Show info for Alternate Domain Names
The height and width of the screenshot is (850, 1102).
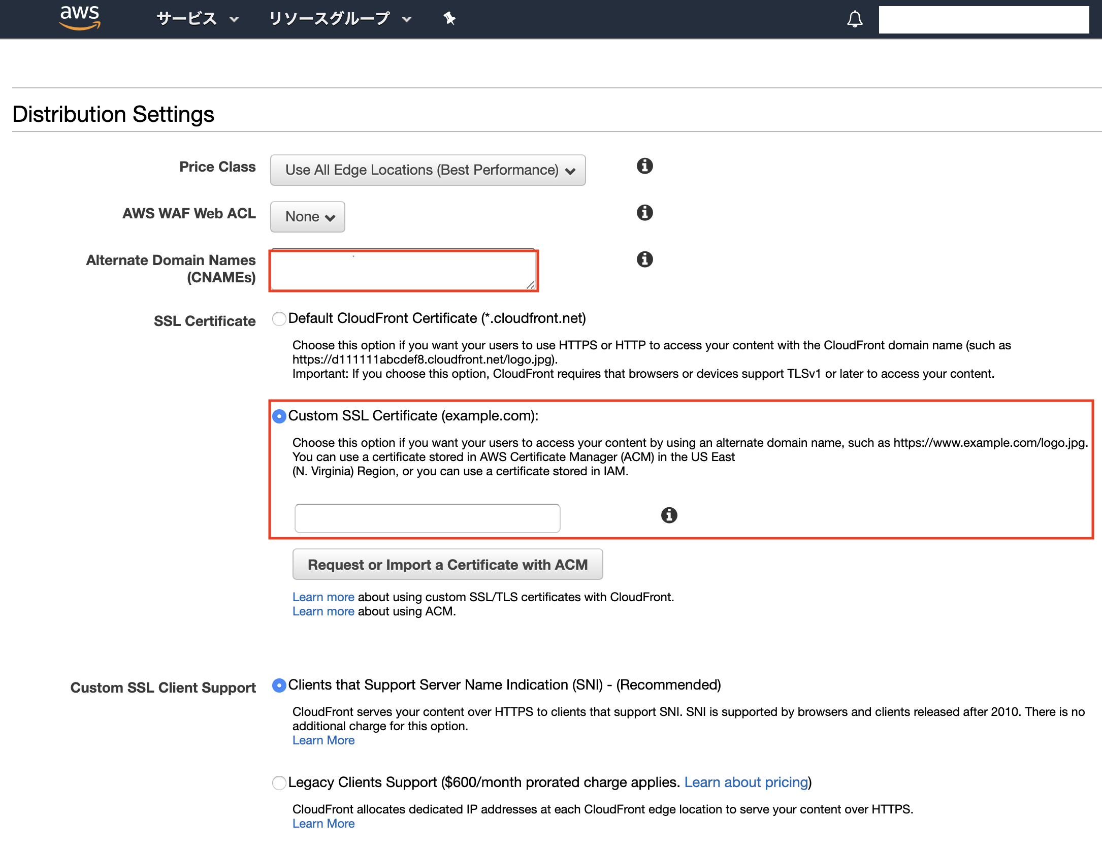pyautogui.click(x=644, y=259)
